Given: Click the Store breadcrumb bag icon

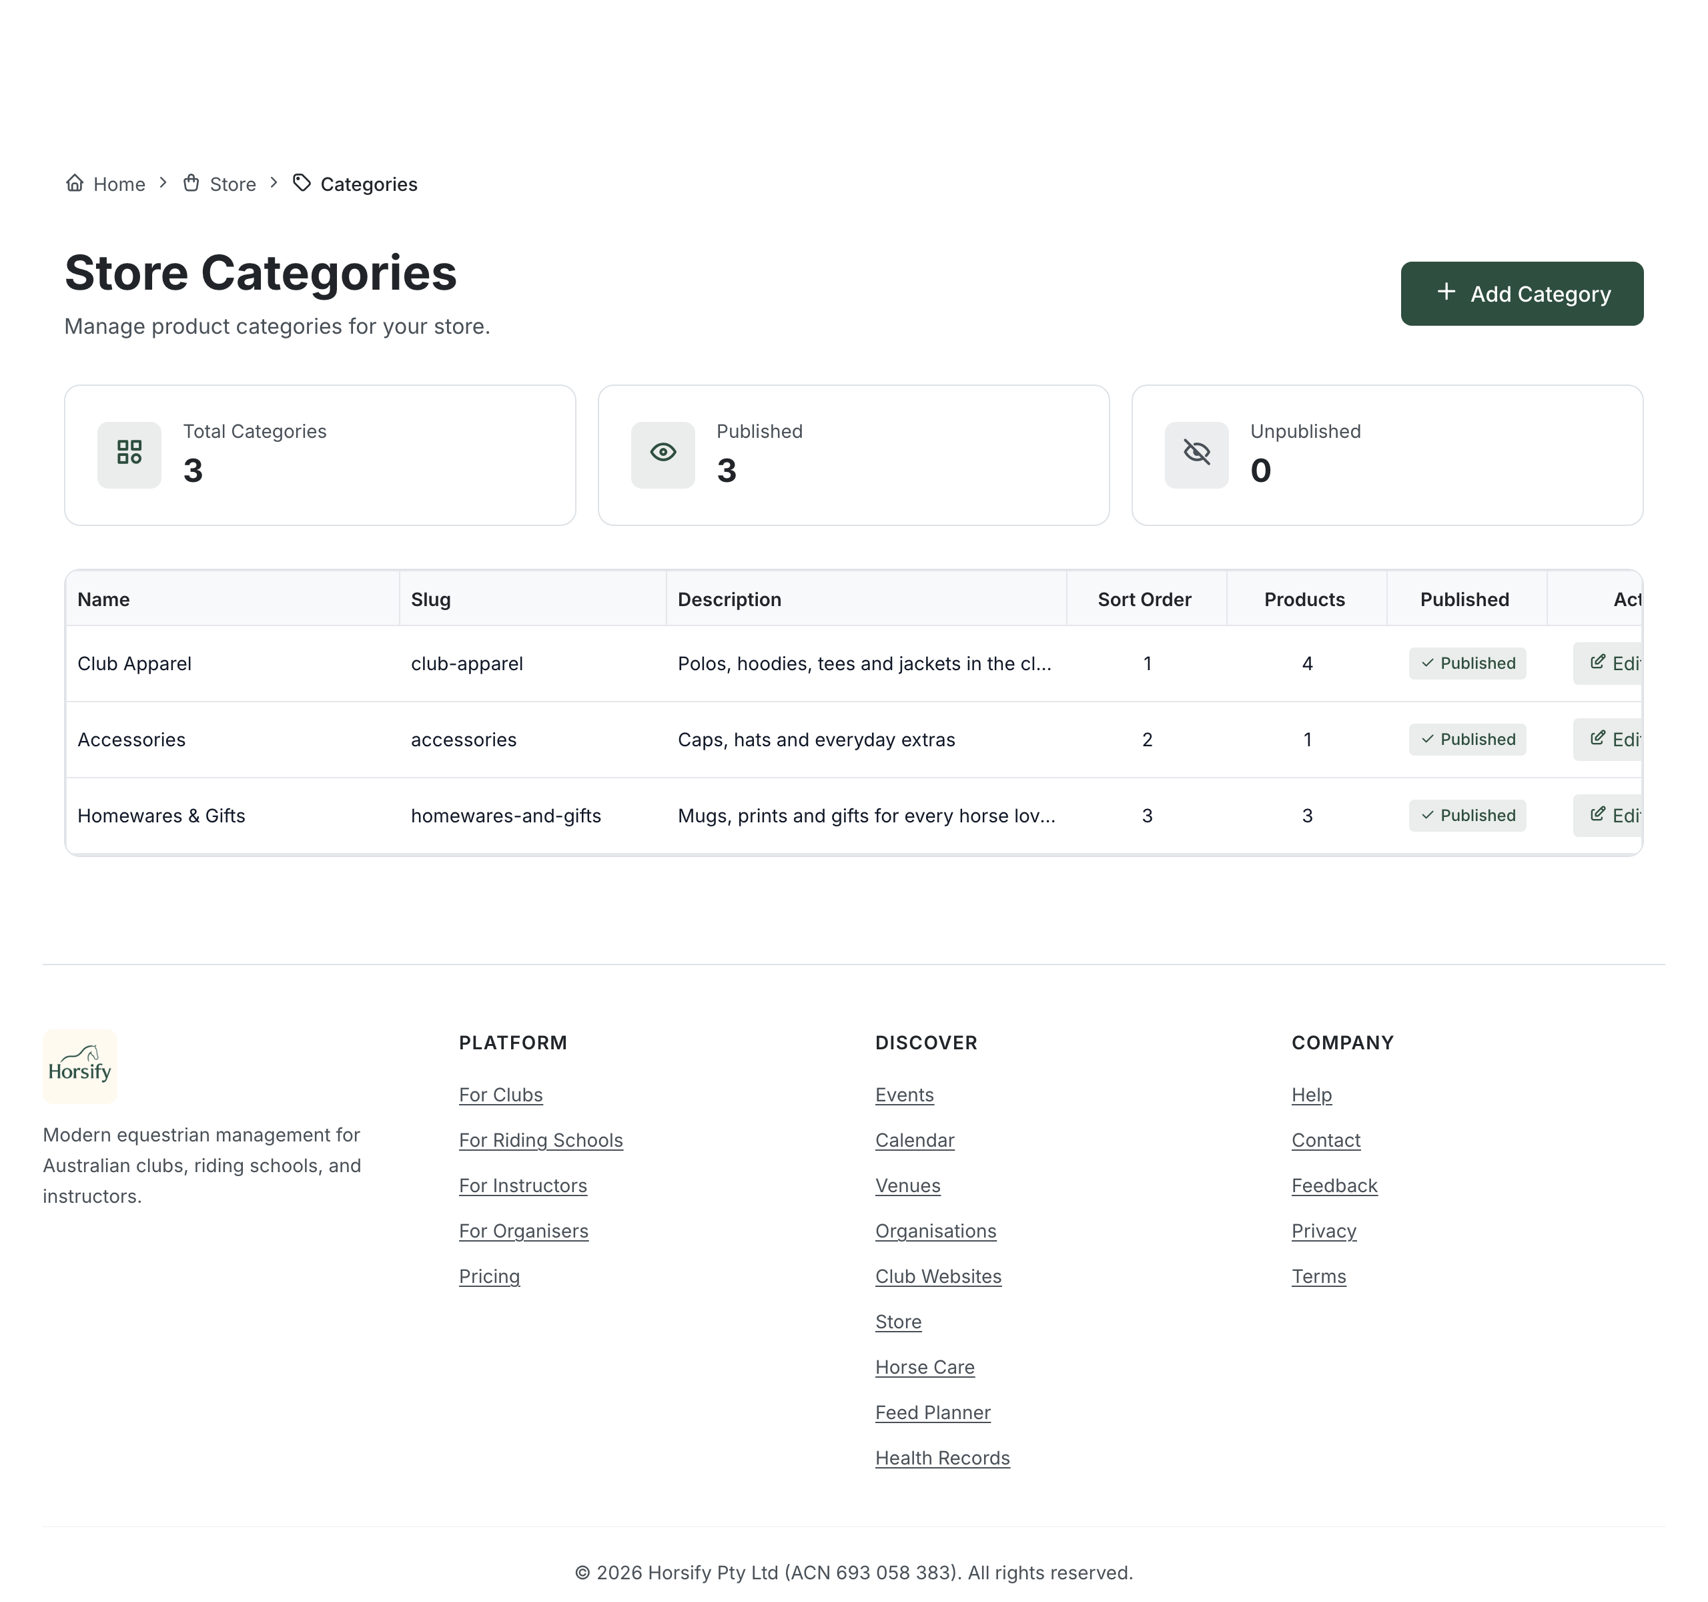Looking at the screenshot, I should click(x=191, y=183).
